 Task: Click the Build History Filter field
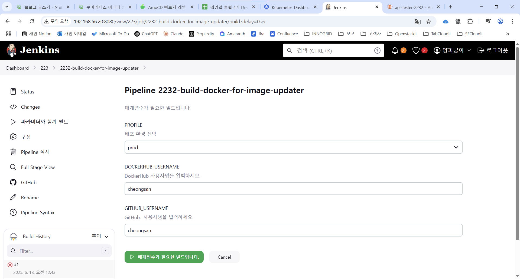[59, 251]
